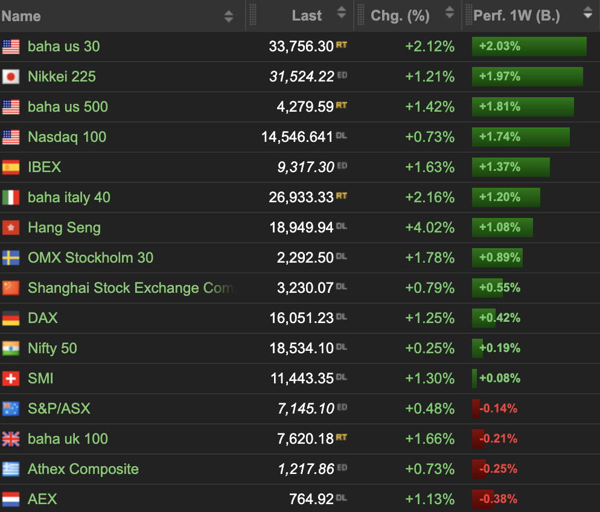
Task: Select the last price 33,756.30
Action: [x=302, y=46]
